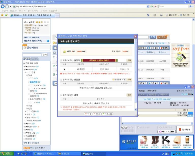Click the download manager horizontal scrollbar thumb
Image resolution: width=195 pixels, height=156 pixels.
(145, 123)
